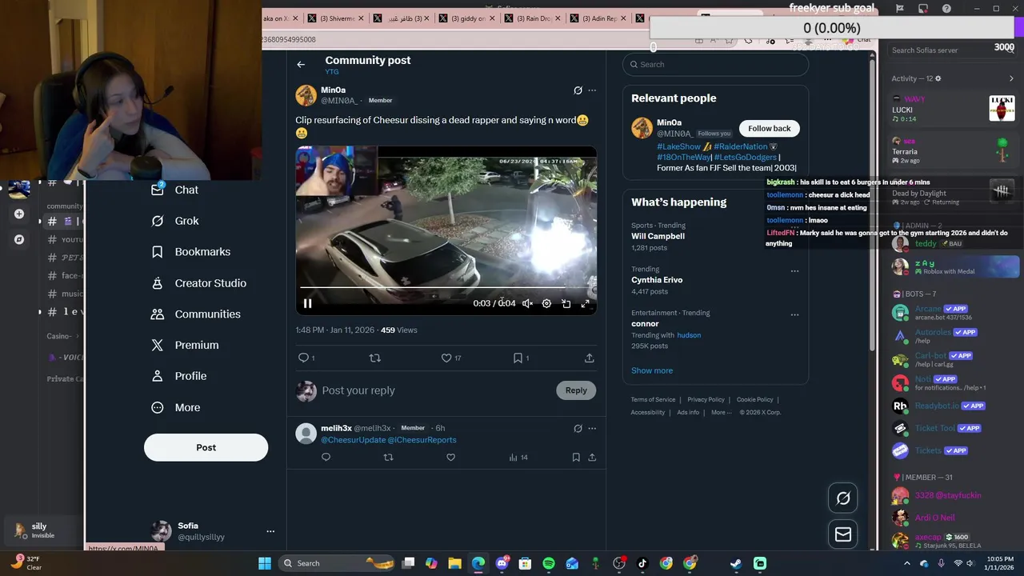Open the @CheesurUpdate mention
The width and height of the screenshot is (1024, 576).
point(353,440)
